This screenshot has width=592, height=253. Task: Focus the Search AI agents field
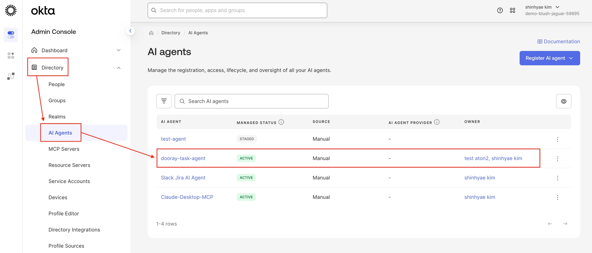(x=251, y=101)
